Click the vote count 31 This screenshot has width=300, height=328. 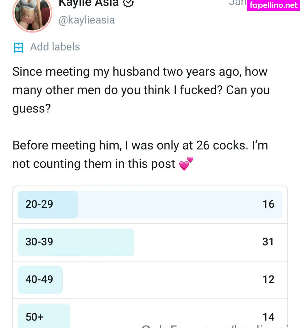268,242
